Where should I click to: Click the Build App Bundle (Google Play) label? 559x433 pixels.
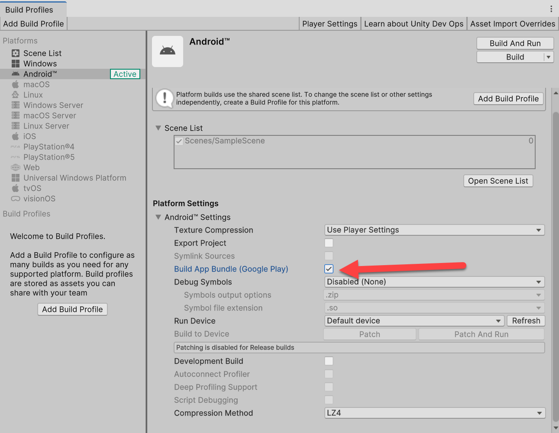coord(231,269)
